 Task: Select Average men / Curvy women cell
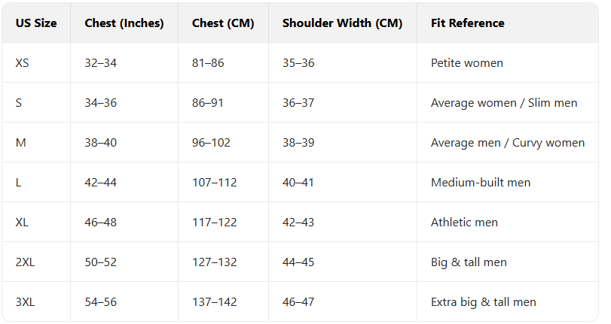(x=508, y=143)
